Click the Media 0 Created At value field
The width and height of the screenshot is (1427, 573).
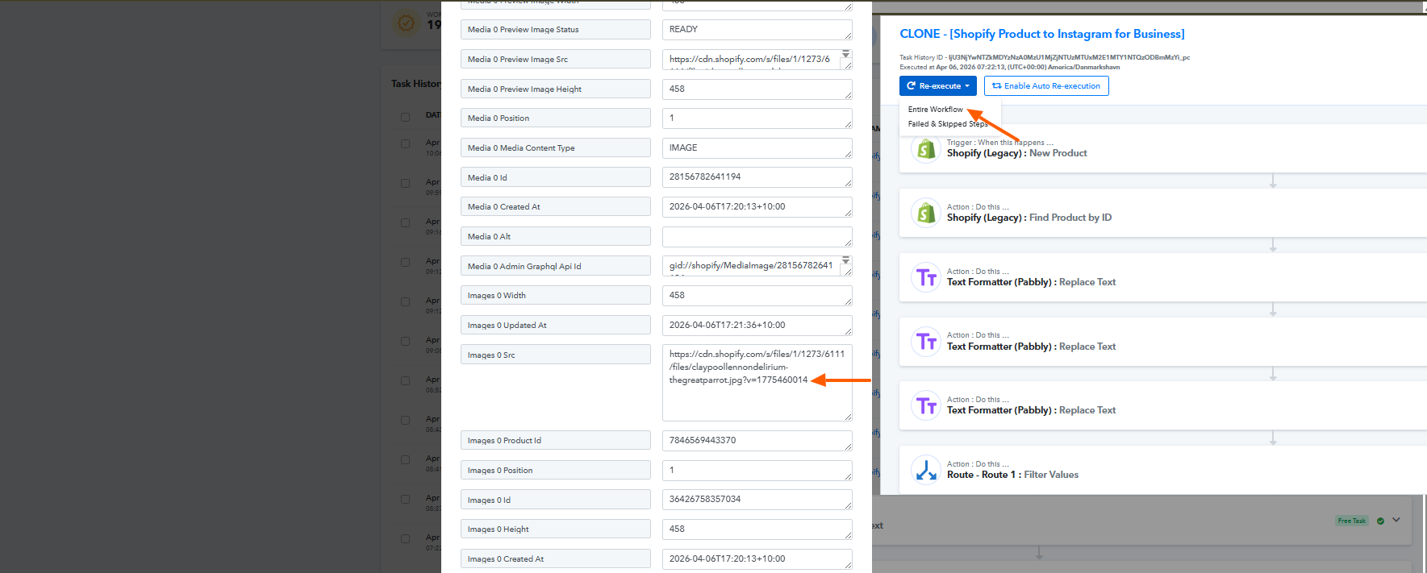pyautogui.click(x=757, y=207)
